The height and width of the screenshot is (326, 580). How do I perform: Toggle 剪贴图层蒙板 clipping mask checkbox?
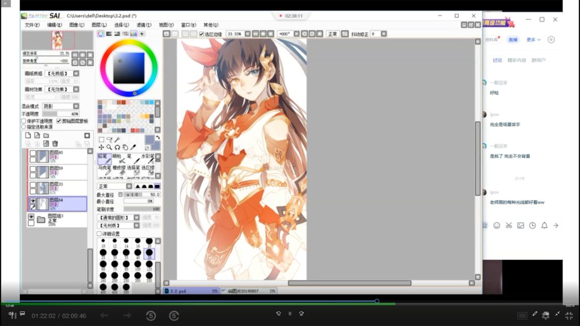(59, 121)
